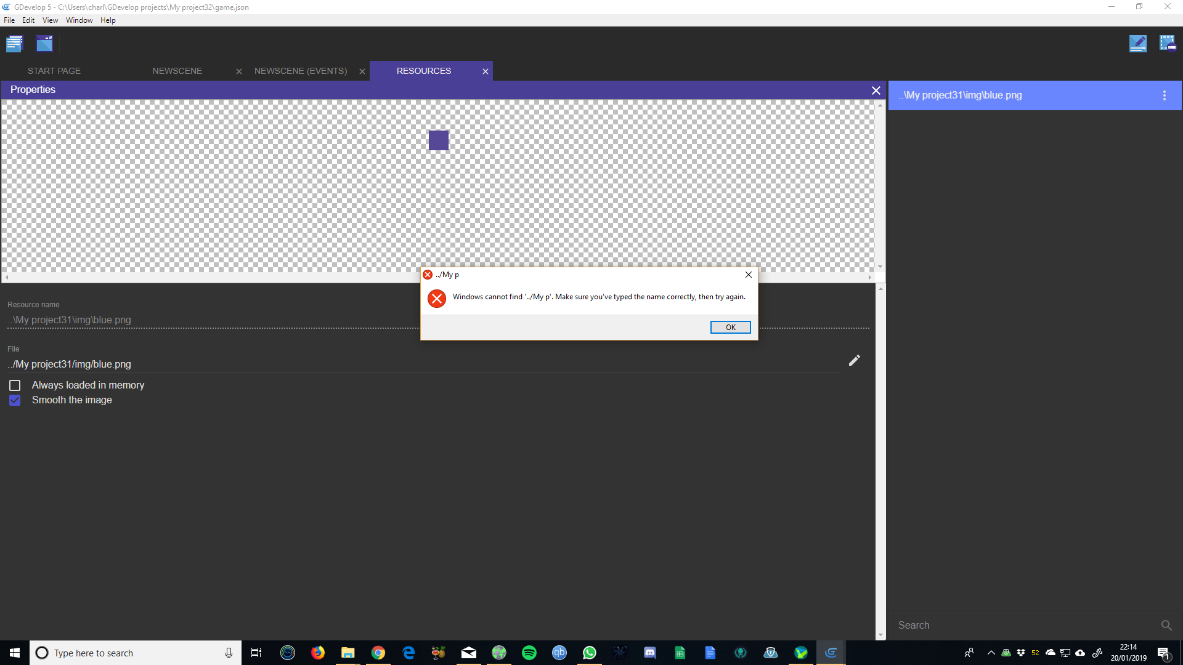The width and height of the screenshot is (1183, 665).
Task: Click the preview horizontal scrollbar left arrow
Action: [x=6, y=278]
